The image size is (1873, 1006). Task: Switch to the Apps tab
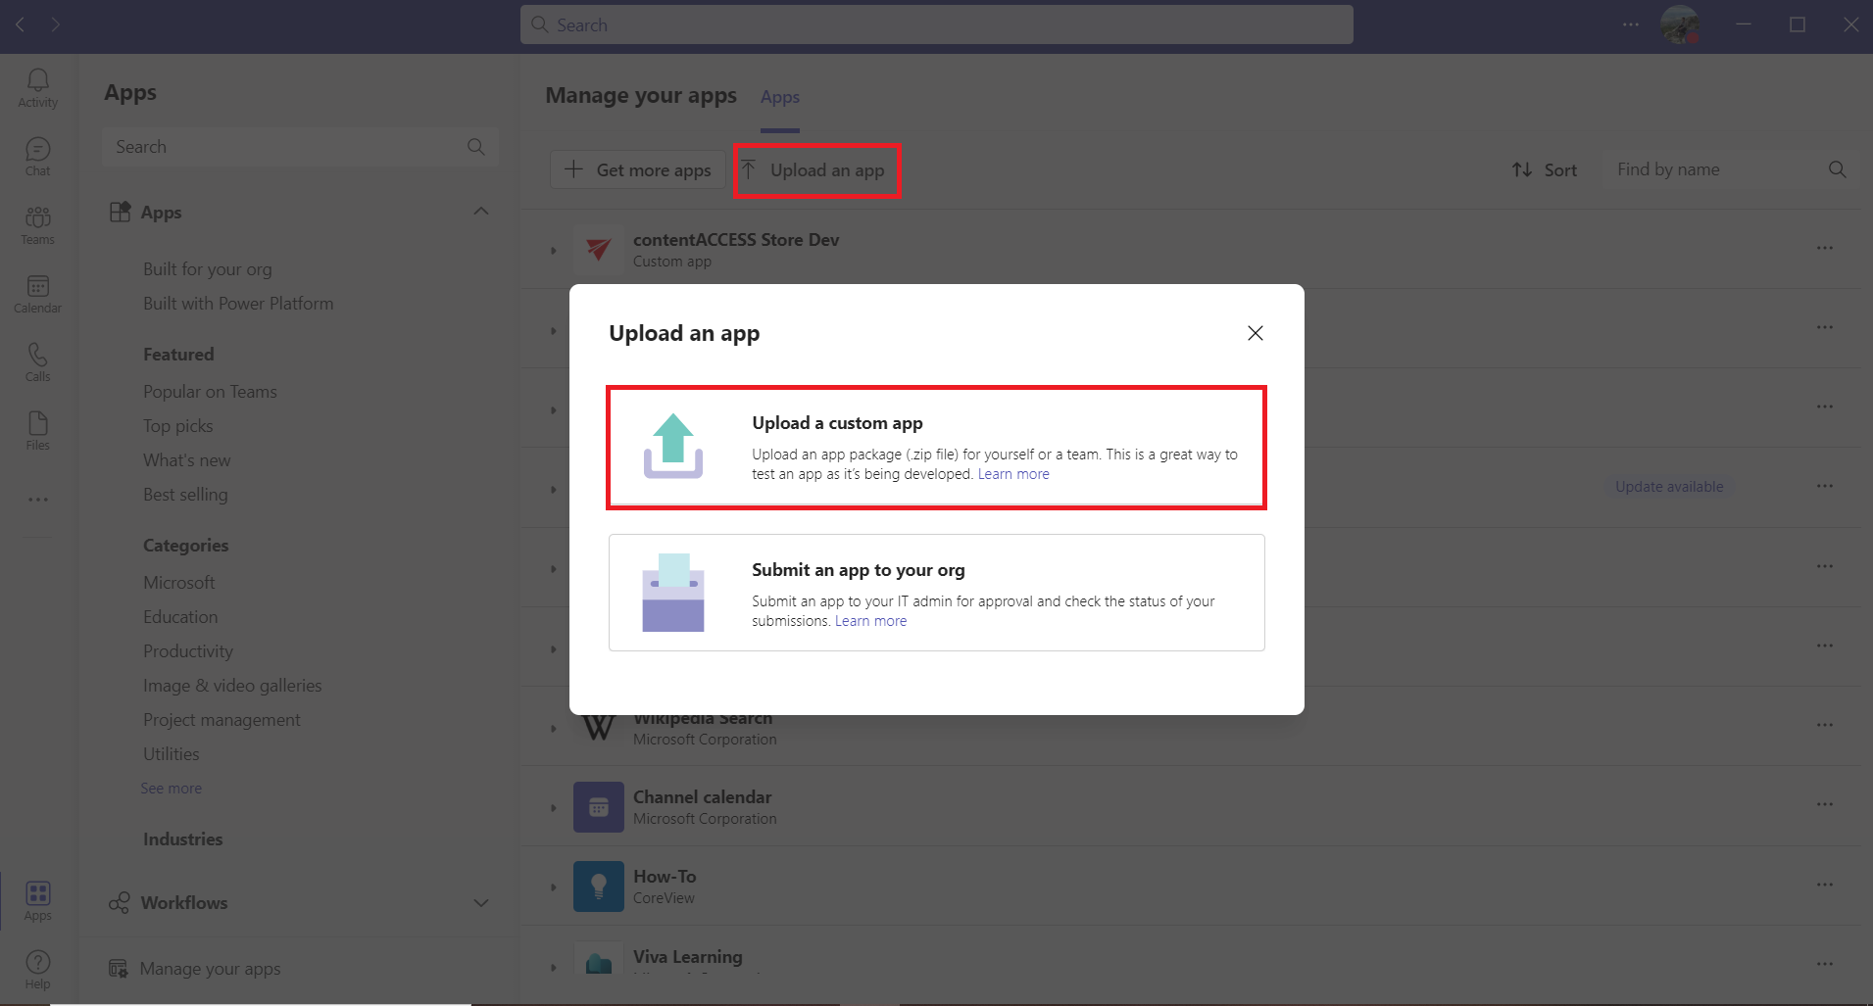click(780, 97)
